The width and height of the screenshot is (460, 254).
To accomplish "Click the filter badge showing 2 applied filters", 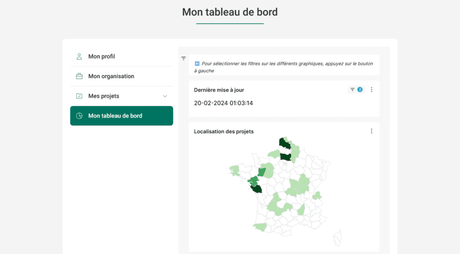I will coord(356,90).
